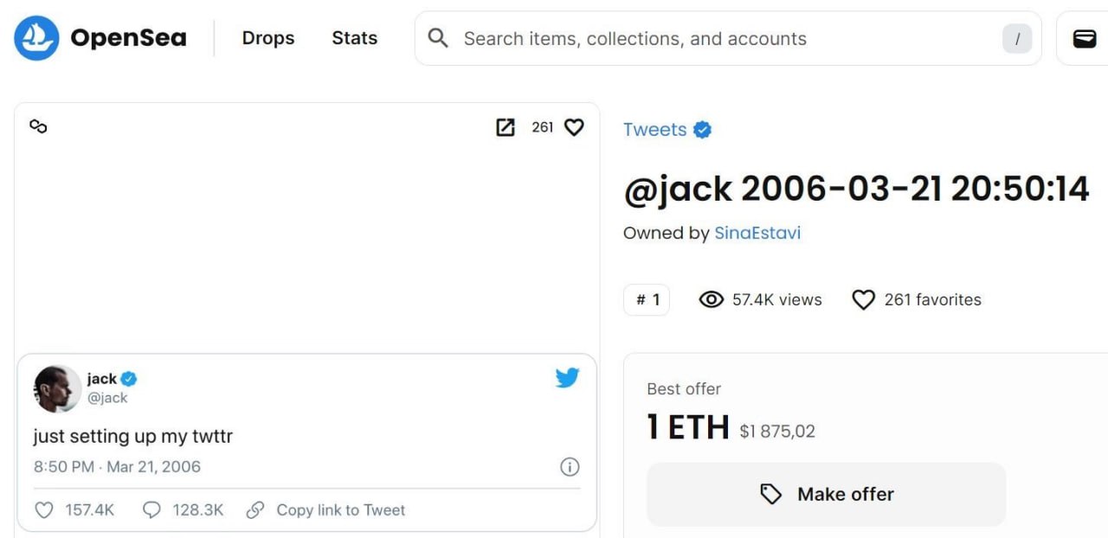
Task: Open the SinaEstavi owner profile link
Action: 757,233
